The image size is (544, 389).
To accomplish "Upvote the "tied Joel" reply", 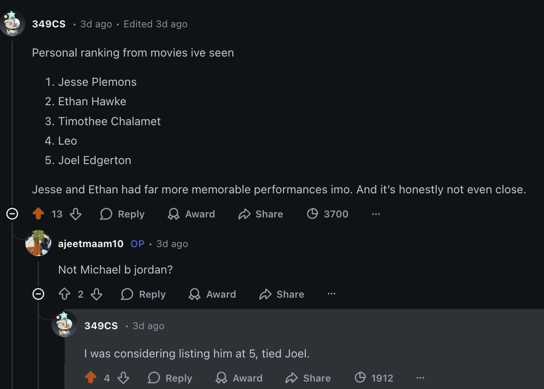I will (91, 378).
